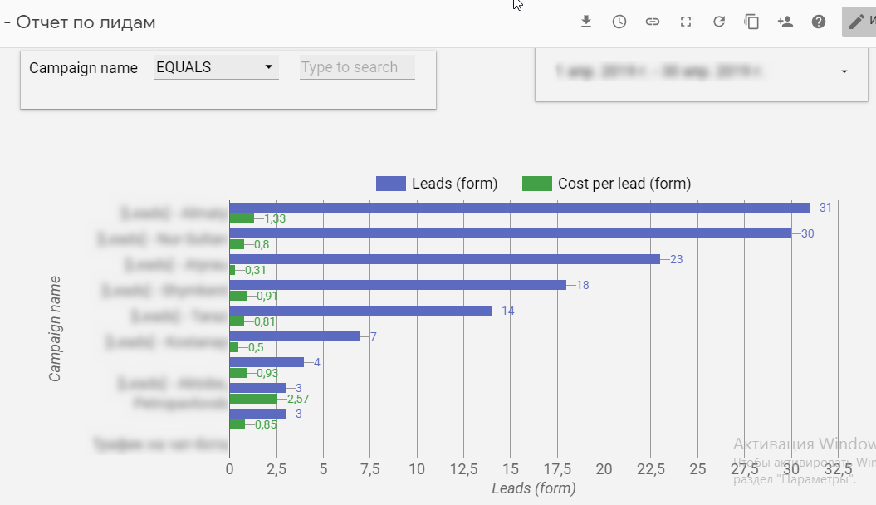Click the green Cost per lead legend swatch
The width and height of the screenshot is (876, 505).
pos(536,184)
